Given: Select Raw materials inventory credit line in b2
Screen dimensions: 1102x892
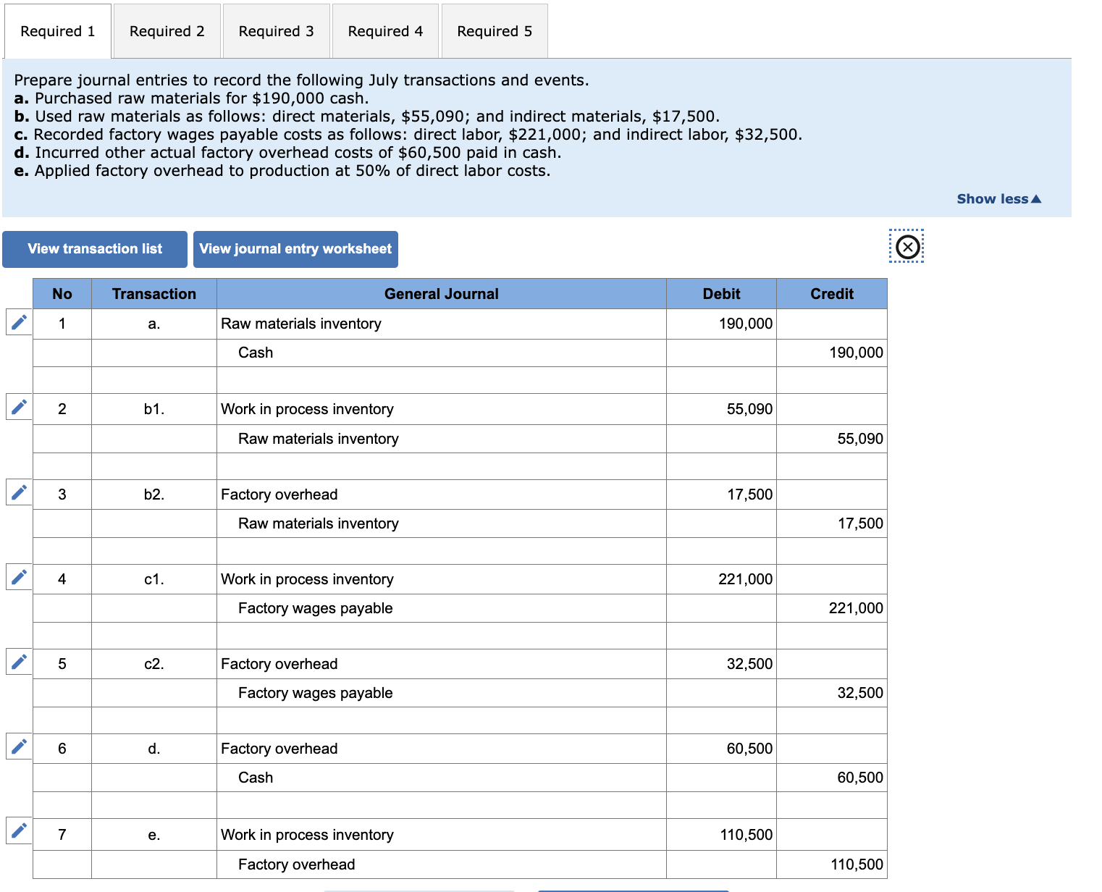Looking at the screenshot, I should tap(442, 523).
